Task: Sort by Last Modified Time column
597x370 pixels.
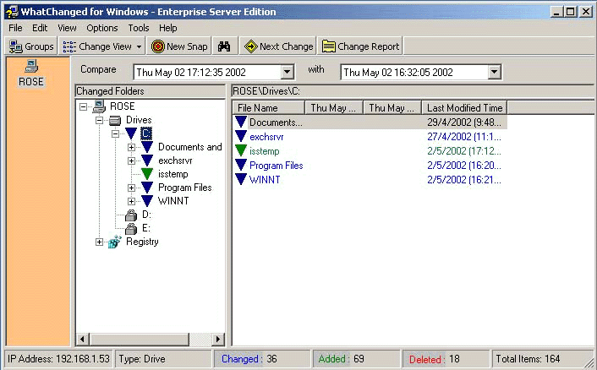Action: point(464,108)
